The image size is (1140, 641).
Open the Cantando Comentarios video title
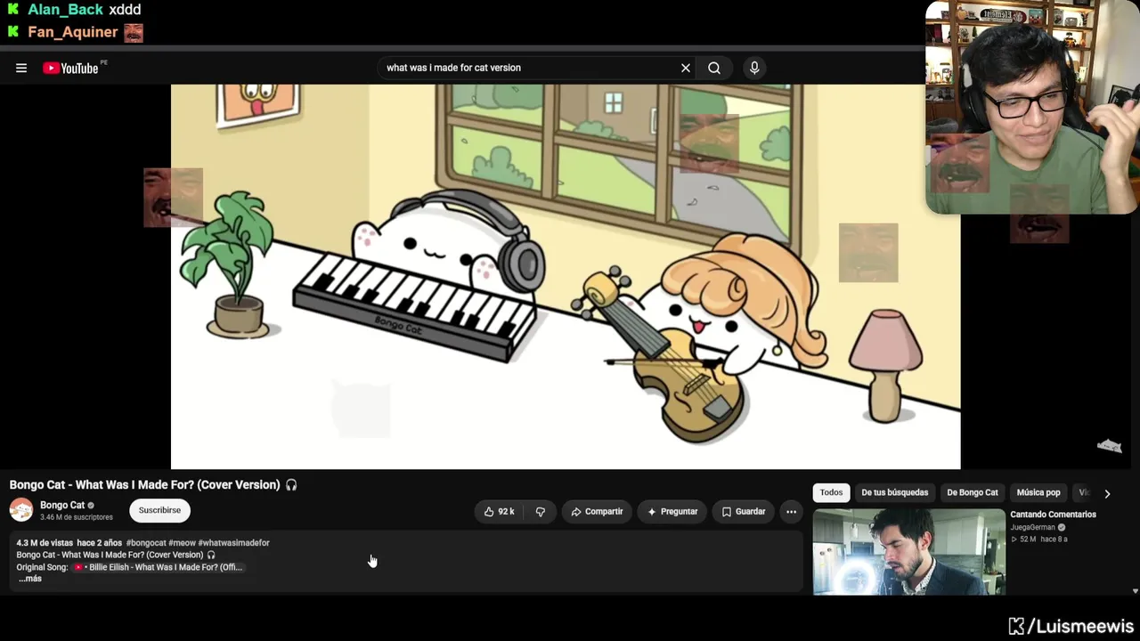(1053, 515)
